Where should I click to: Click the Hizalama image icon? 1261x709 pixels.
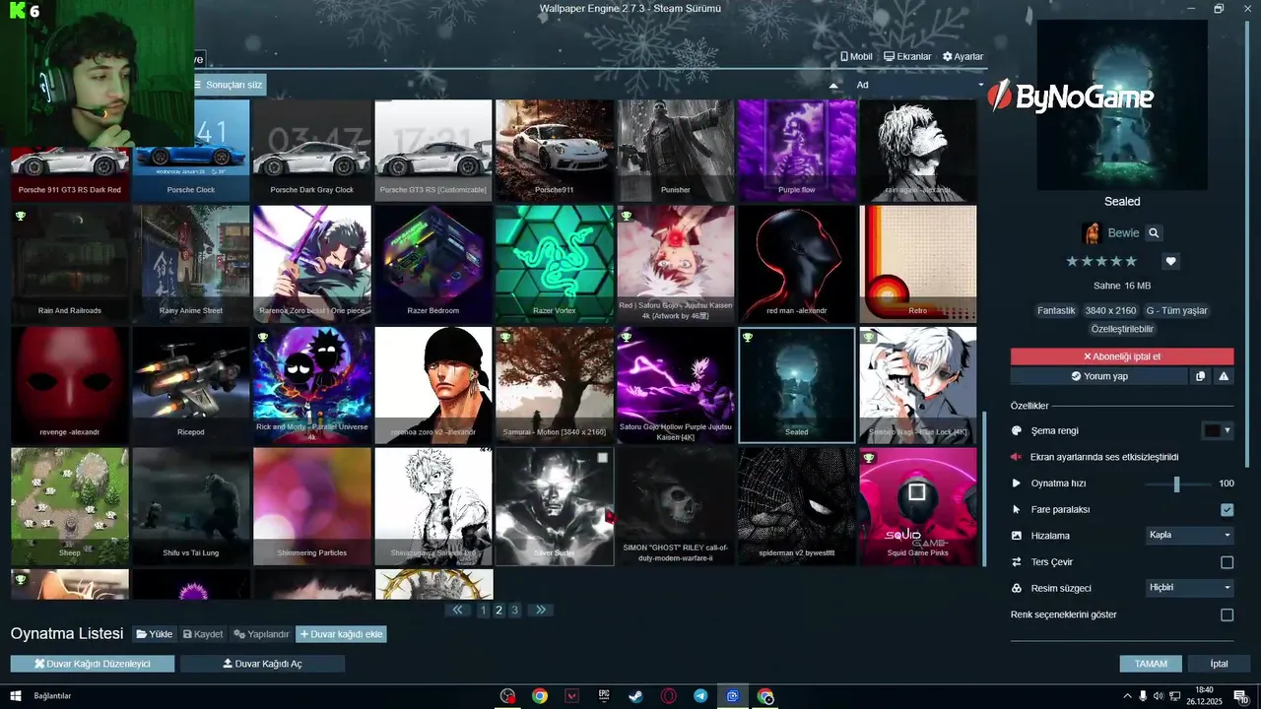coord(1017,536)
